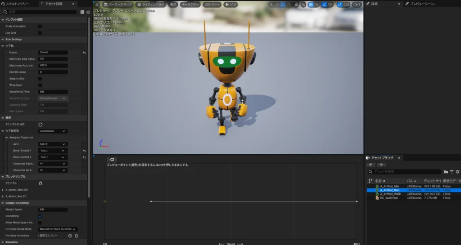
Task: Expand the A_Antbot_Walk (0) sample
Action: pyautogui.click(x=4, y=190)
